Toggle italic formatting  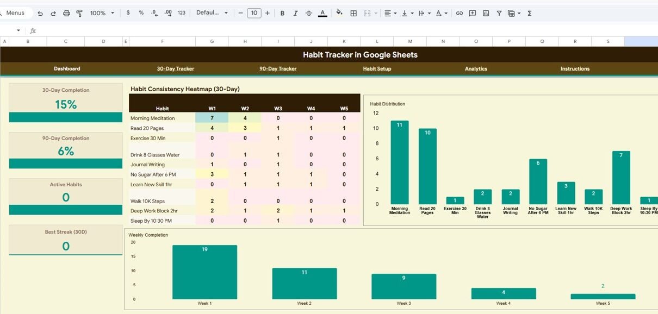[295, 13]
